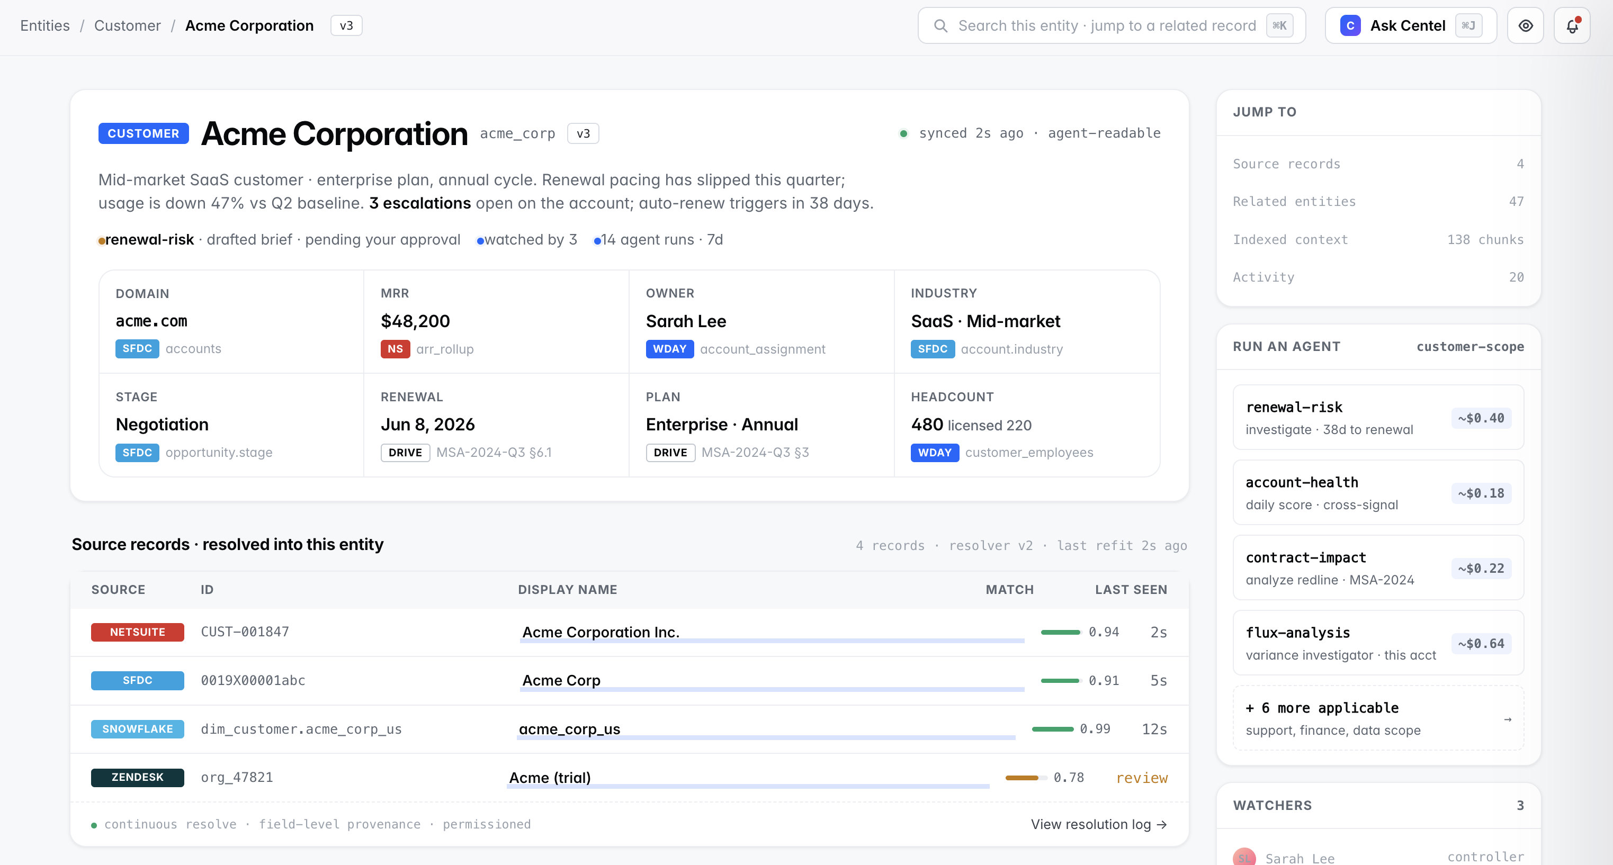
Task: Click the NS badge next to arr_rollup
Action: tap(395, 349)
